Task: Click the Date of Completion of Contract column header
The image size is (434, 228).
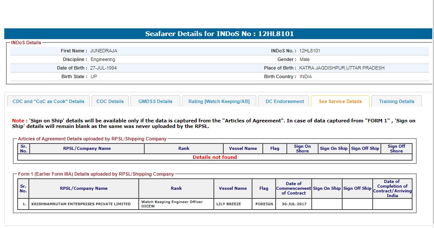Action: 392,188
